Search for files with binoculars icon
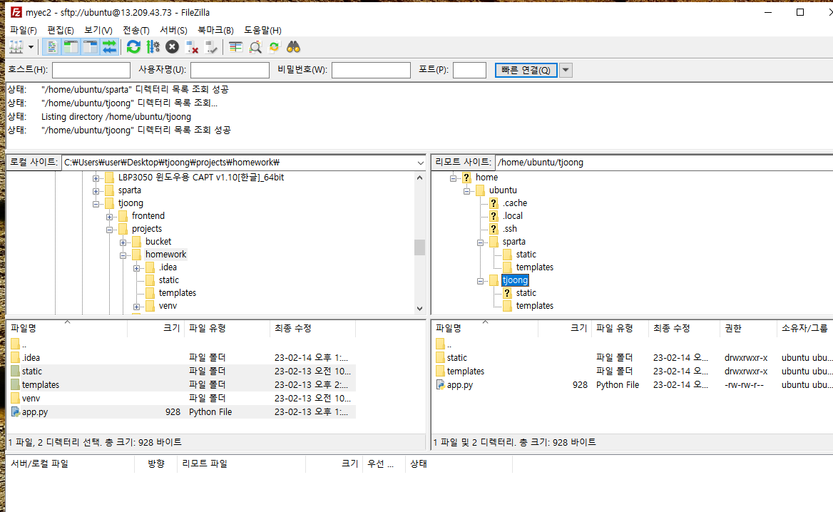 [293, 47]
